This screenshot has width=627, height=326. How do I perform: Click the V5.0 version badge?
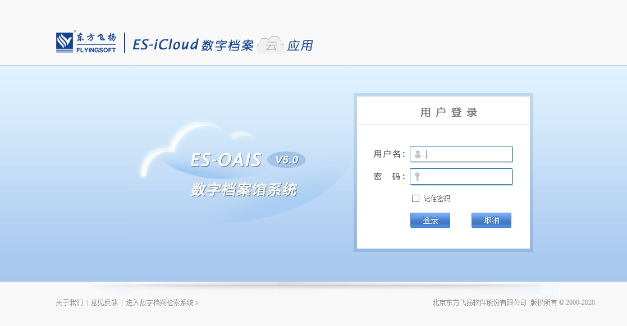[286, 160]
